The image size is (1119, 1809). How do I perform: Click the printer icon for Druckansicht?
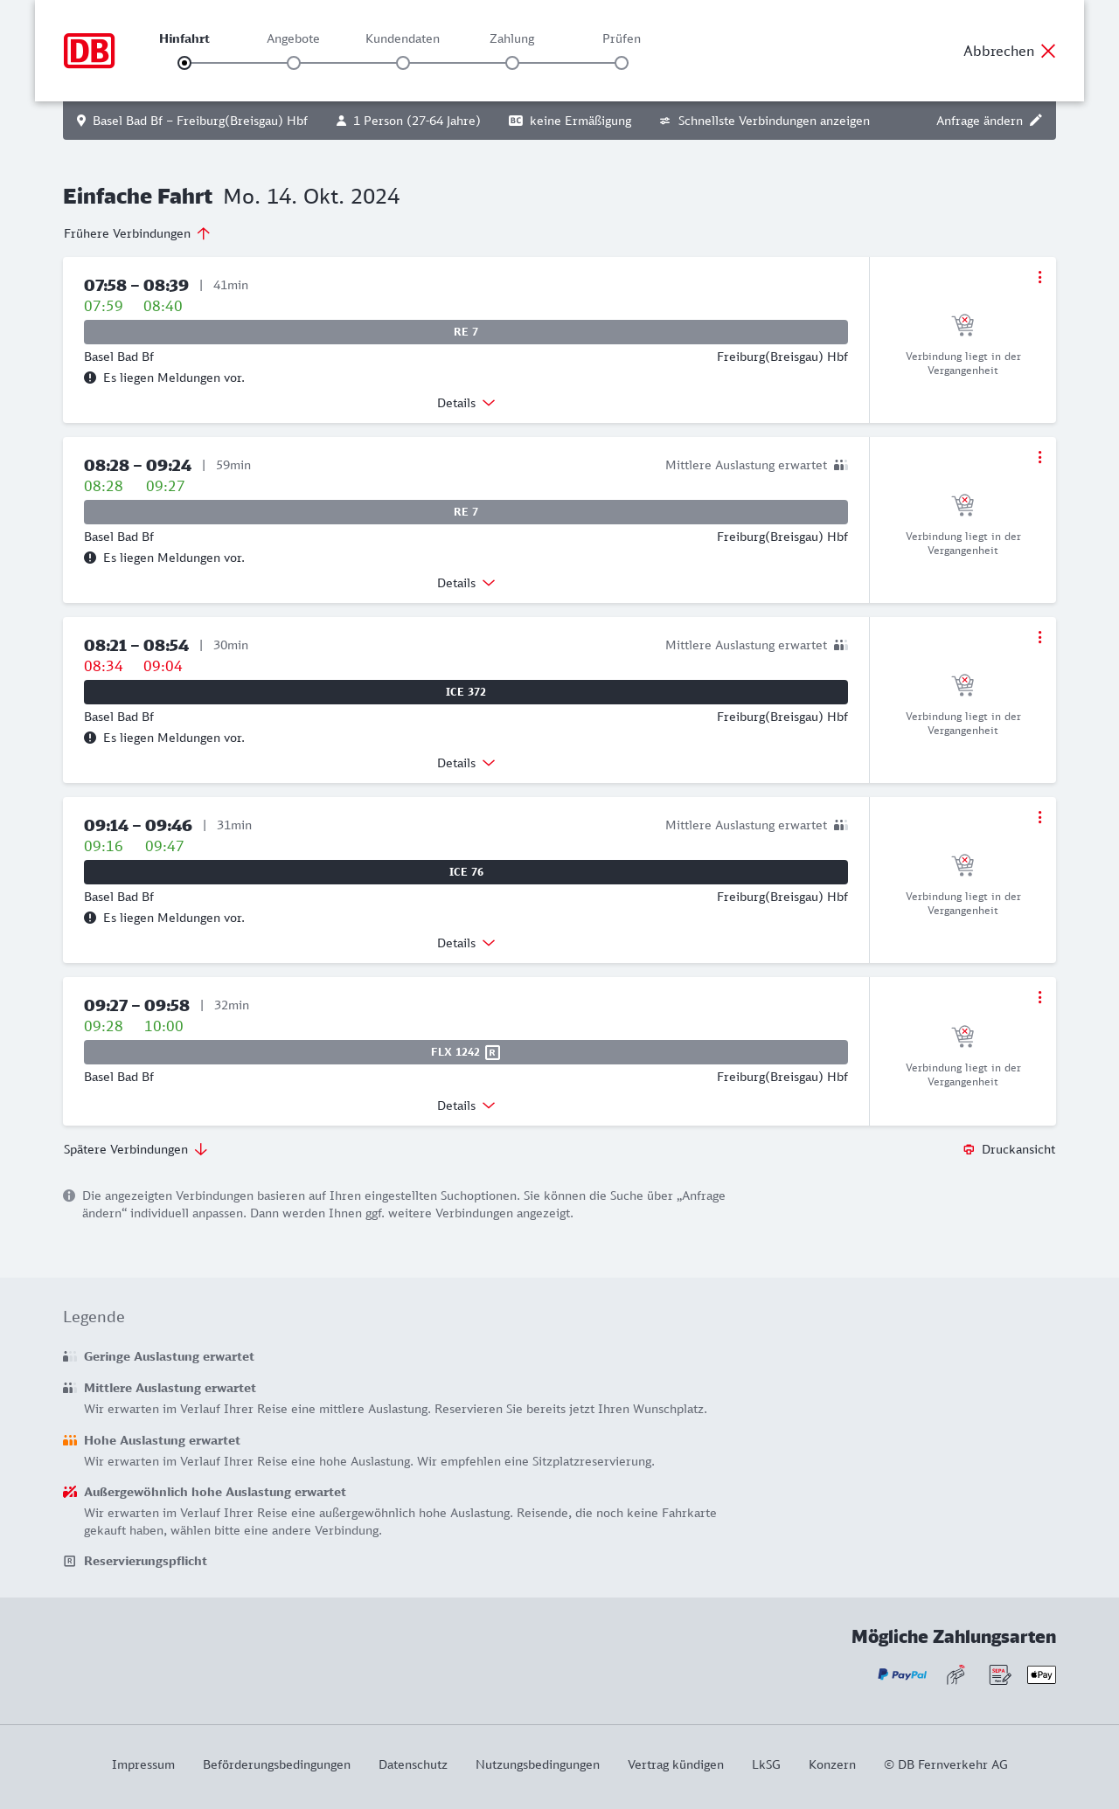click(969, 1149)
